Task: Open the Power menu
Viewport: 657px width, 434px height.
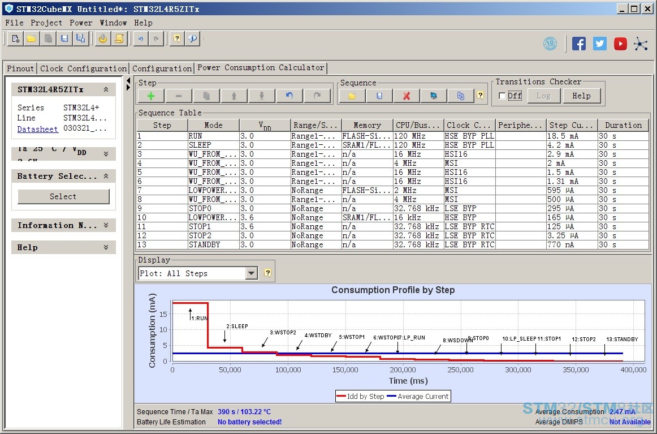Action: (81, 23)
